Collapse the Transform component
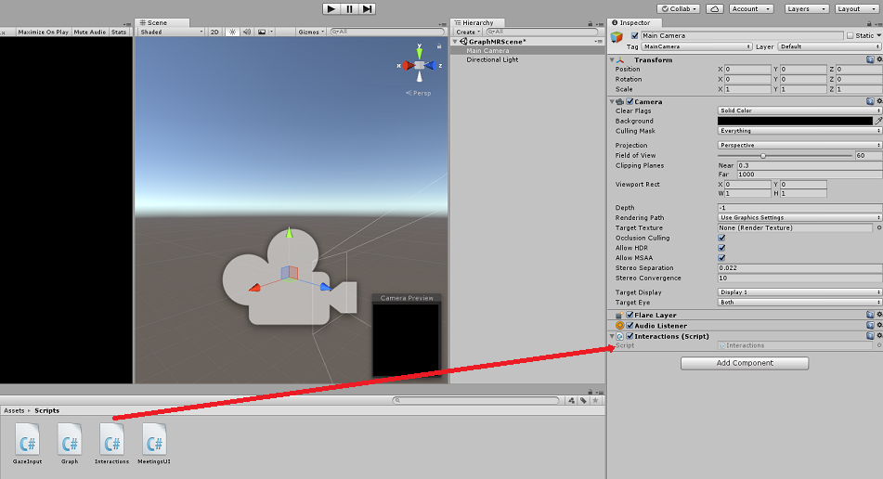 click(x=612, y=59)
